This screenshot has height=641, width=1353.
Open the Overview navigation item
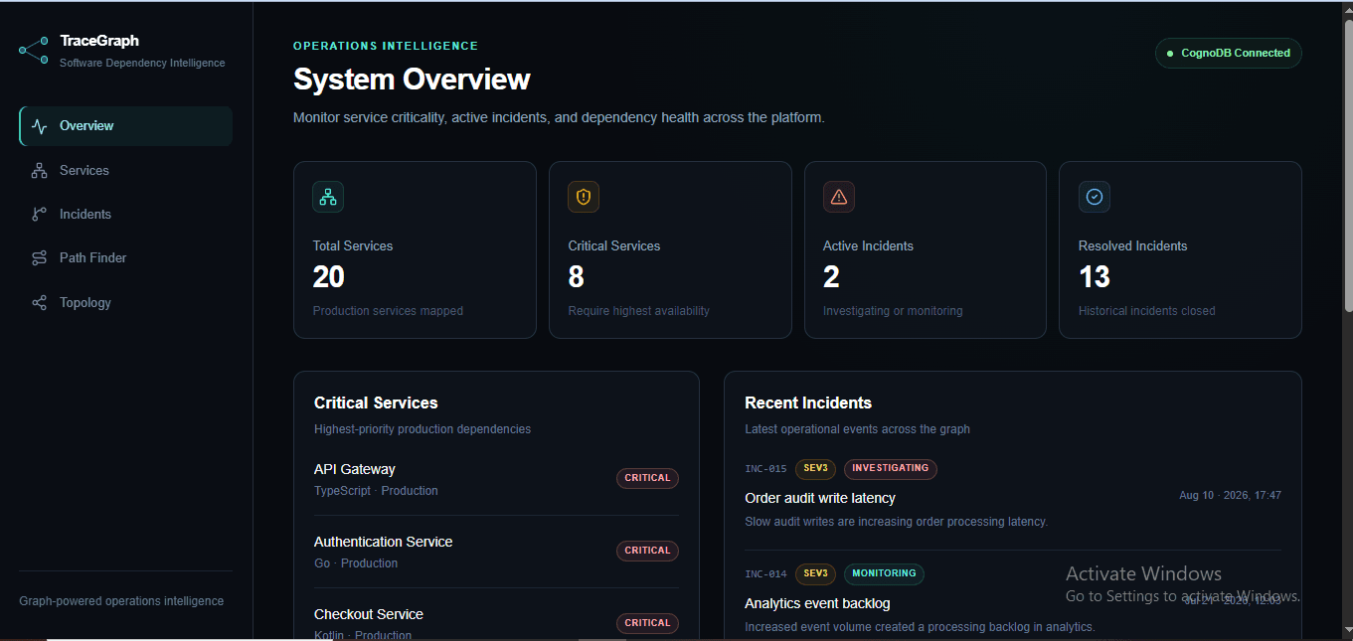(x=126, y=126)
